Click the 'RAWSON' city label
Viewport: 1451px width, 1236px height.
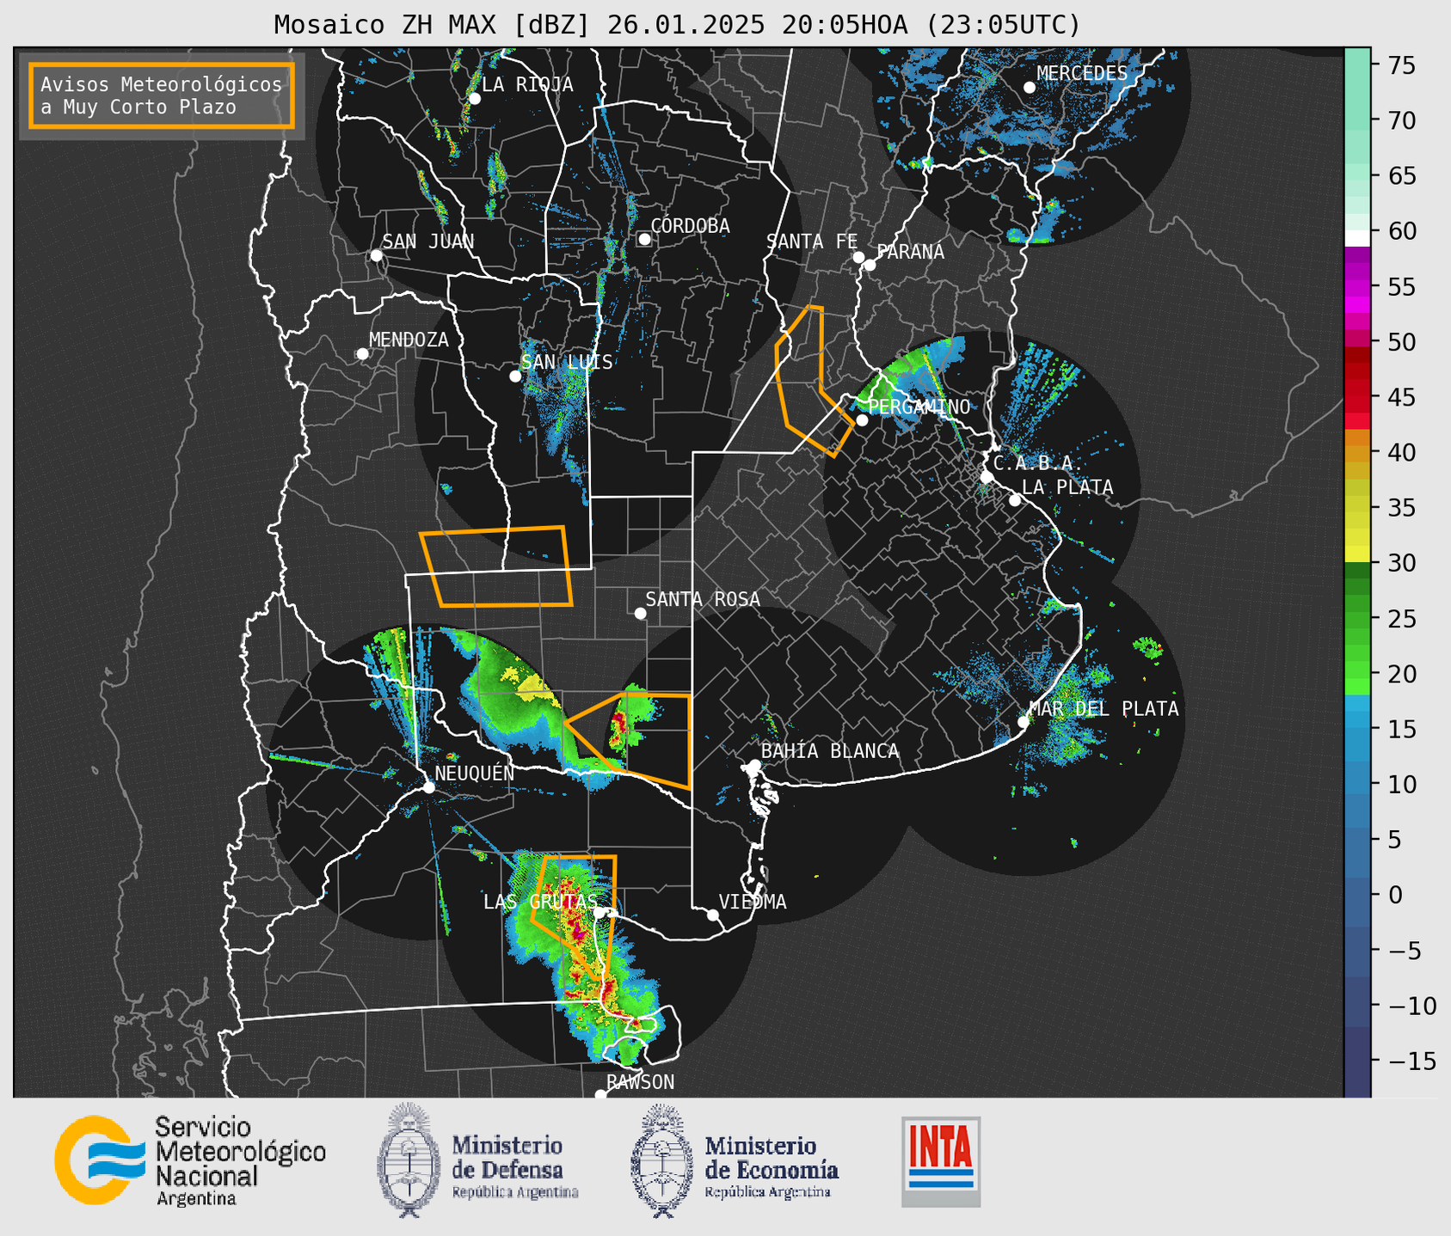pyautogui.click(x=640, y=1082)
